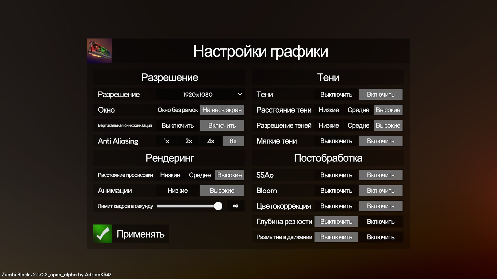Set Разрешение теней to Низкие

pos(329,126)
